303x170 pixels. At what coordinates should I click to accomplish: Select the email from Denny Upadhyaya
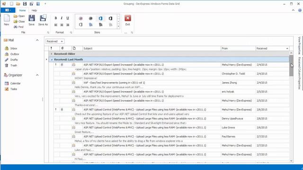pos(171,119)
